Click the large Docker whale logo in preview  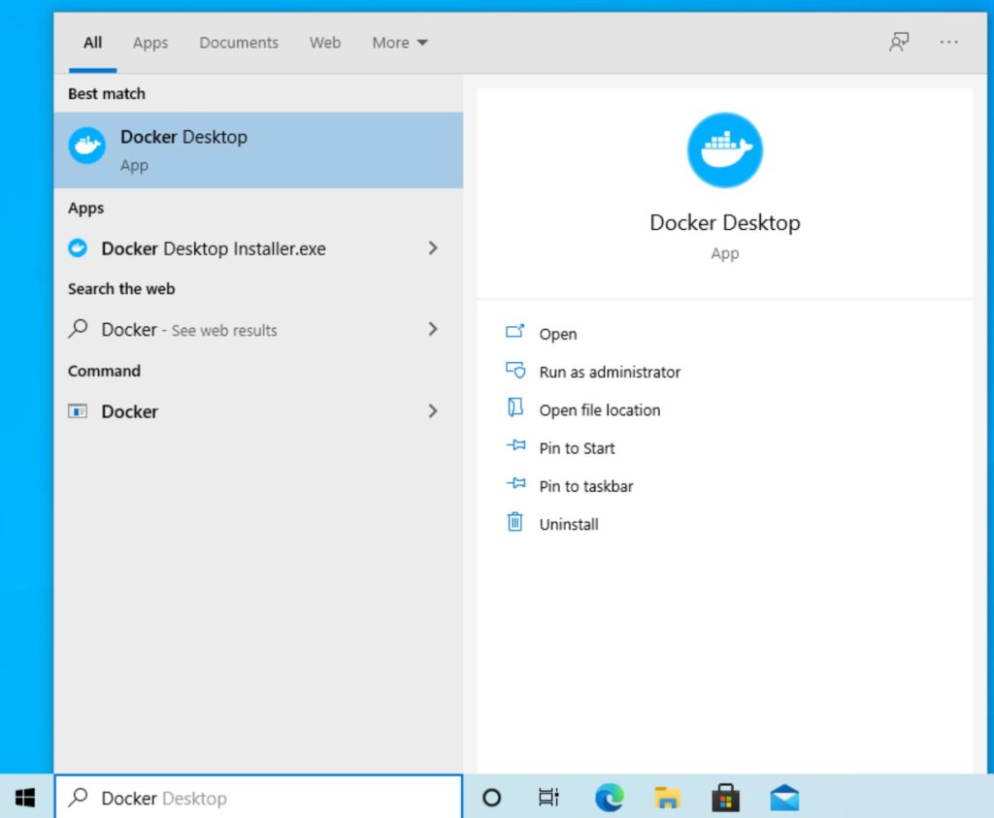point(724,150)
